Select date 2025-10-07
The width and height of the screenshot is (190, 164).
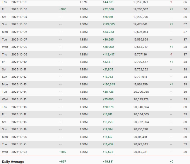pyautogui.click(x=19, y=39)
